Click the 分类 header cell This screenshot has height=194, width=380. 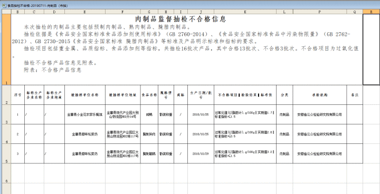coord(285,95)
